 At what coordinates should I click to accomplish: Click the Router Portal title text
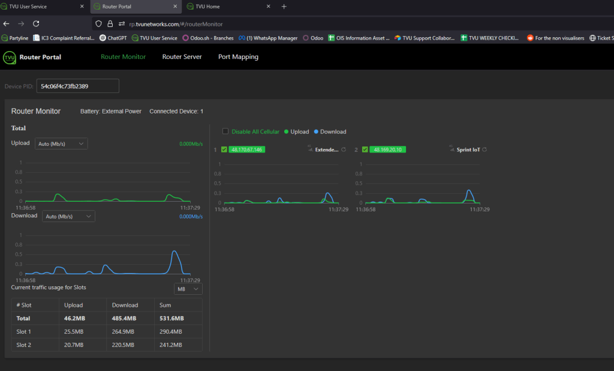(40, 57)
